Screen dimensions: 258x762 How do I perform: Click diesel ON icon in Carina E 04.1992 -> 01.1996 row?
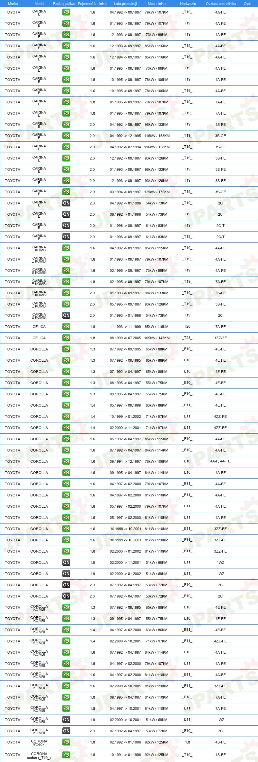point(66,203)
